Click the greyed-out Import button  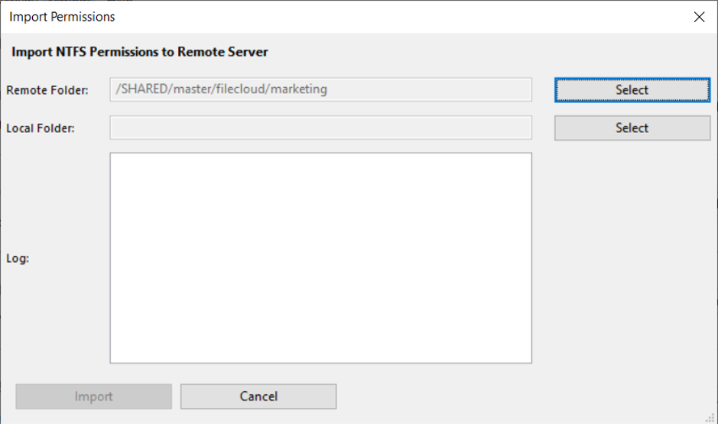[93, 396]
